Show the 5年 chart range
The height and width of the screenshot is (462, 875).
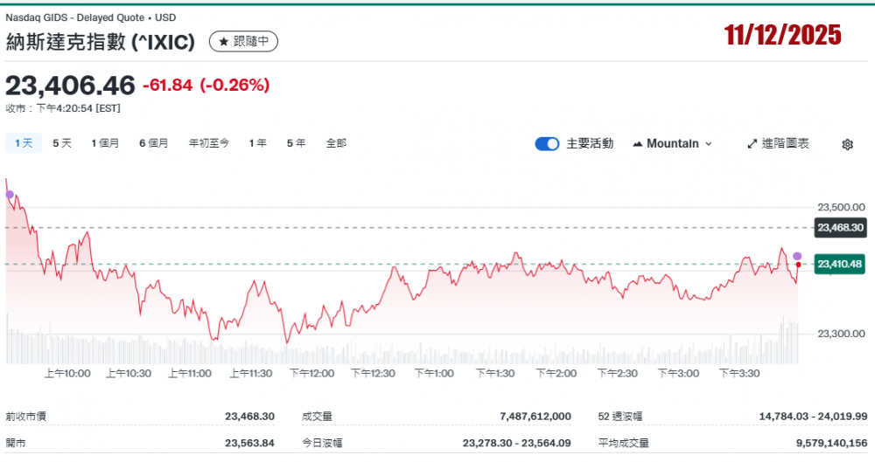coord(296,143)
